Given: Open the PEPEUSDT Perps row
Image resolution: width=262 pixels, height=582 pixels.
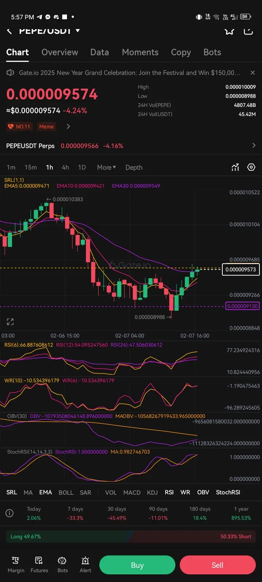Looking at the screenshot, I should 131,146.
